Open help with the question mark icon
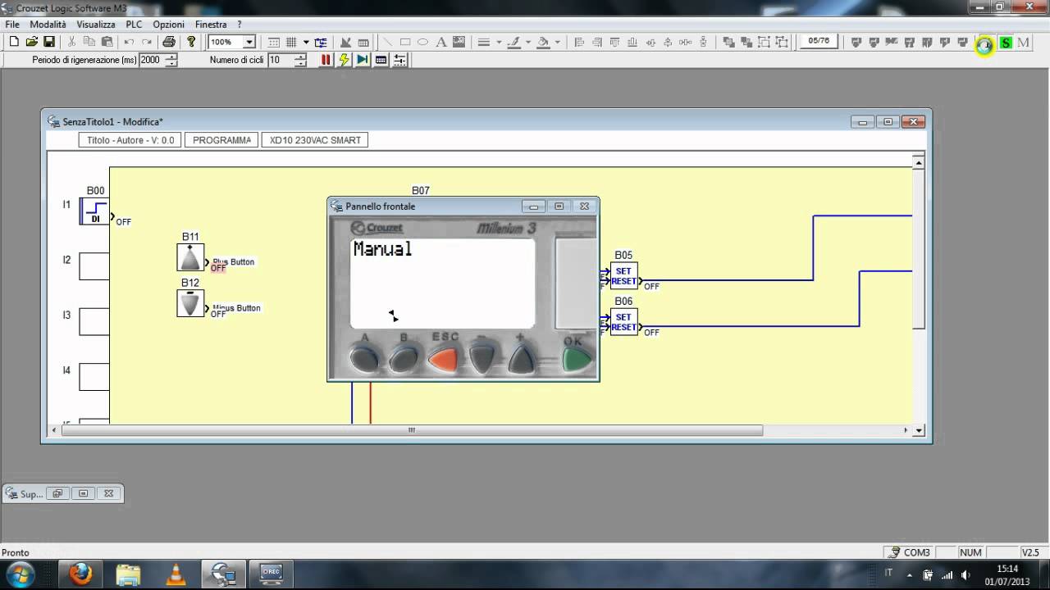 tap(191, 42)
